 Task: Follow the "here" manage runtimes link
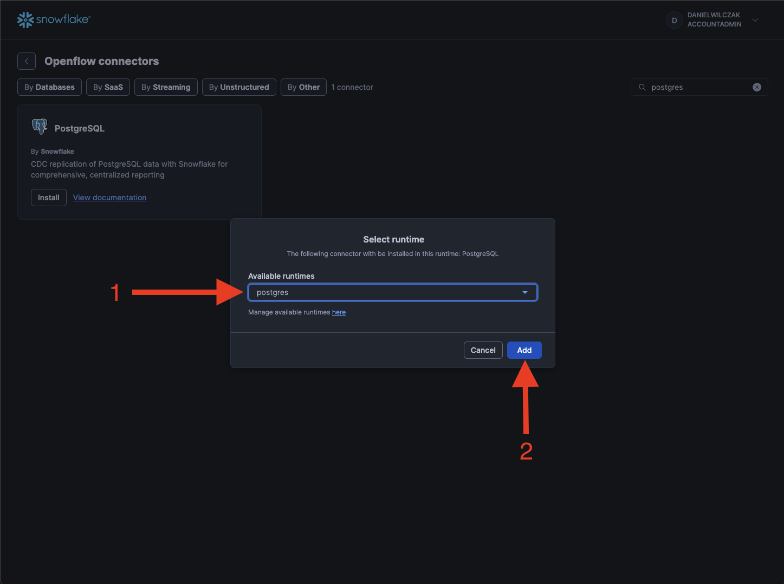pyautogui.click(x=339, y=312)
